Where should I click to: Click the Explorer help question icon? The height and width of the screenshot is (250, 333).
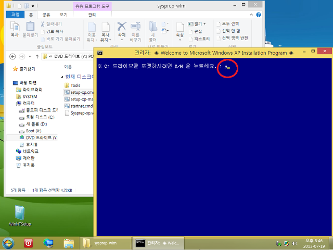(259, 15)
